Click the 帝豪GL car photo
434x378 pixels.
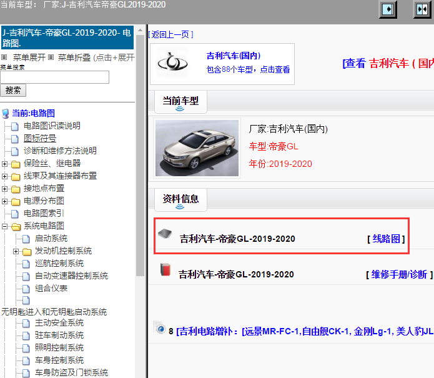(197, 148)
